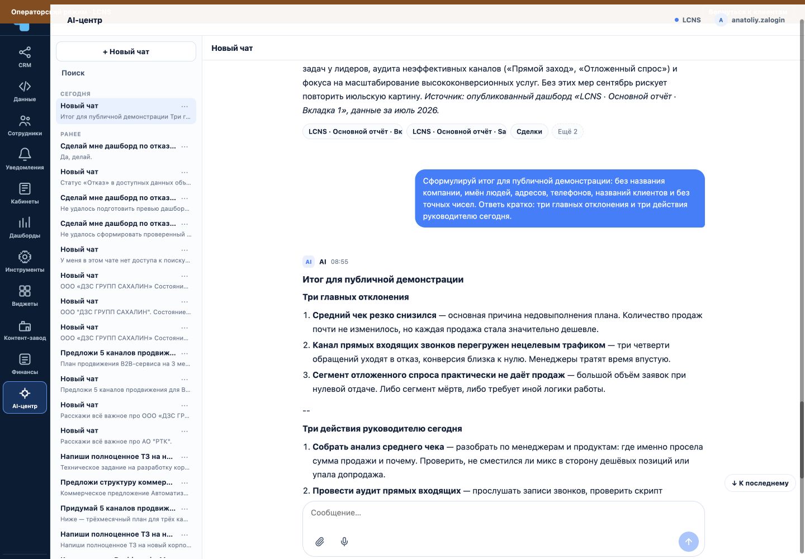The height and width of the screenshot is (559, 805).
Task: Open source chip 'LCNS · Основной отчёт · Sa'
Action: (x=457, y=132)
